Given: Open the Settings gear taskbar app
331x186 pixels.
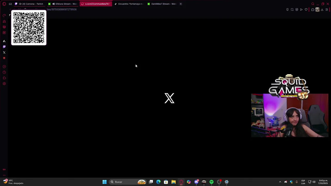Looking at the screenshot, I should click(x=227, y=182).
